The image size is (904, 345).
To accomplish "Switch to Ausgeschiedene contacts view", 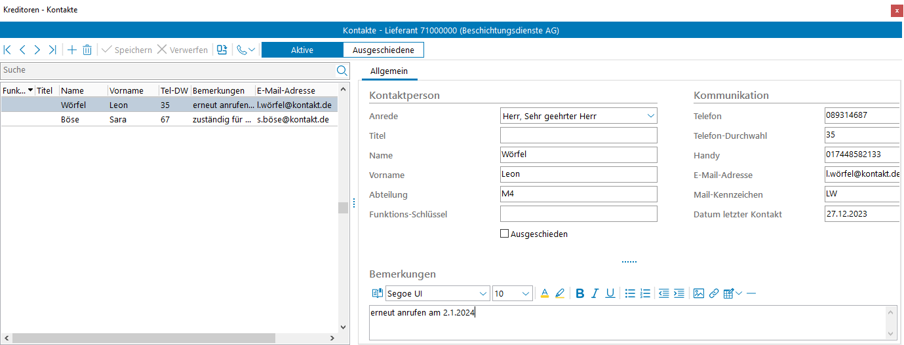I will [383, 50].
